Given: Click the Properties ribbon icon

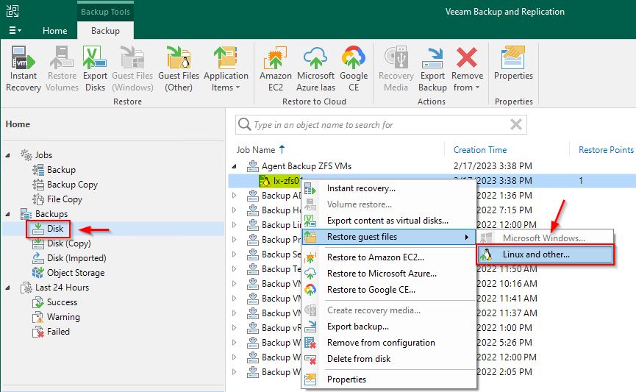Looking at the screenshot, I should click(513, 64).
